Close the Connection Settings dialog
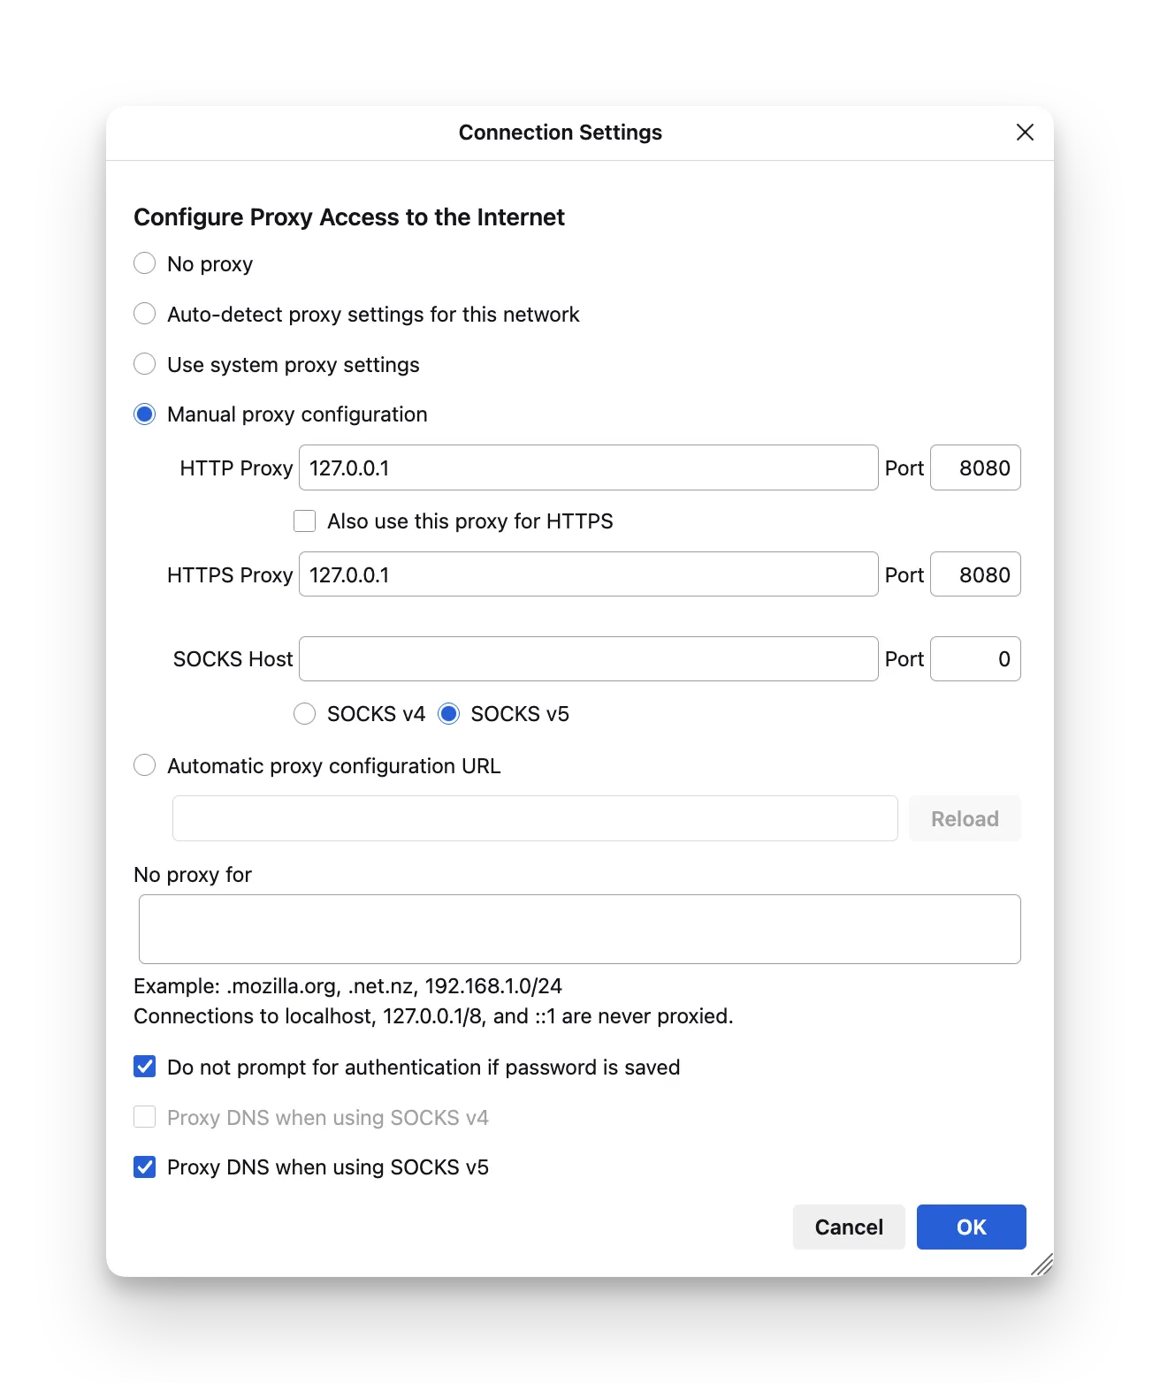The height and width of the screenshot is (1383, 1160). [1025, 133]
